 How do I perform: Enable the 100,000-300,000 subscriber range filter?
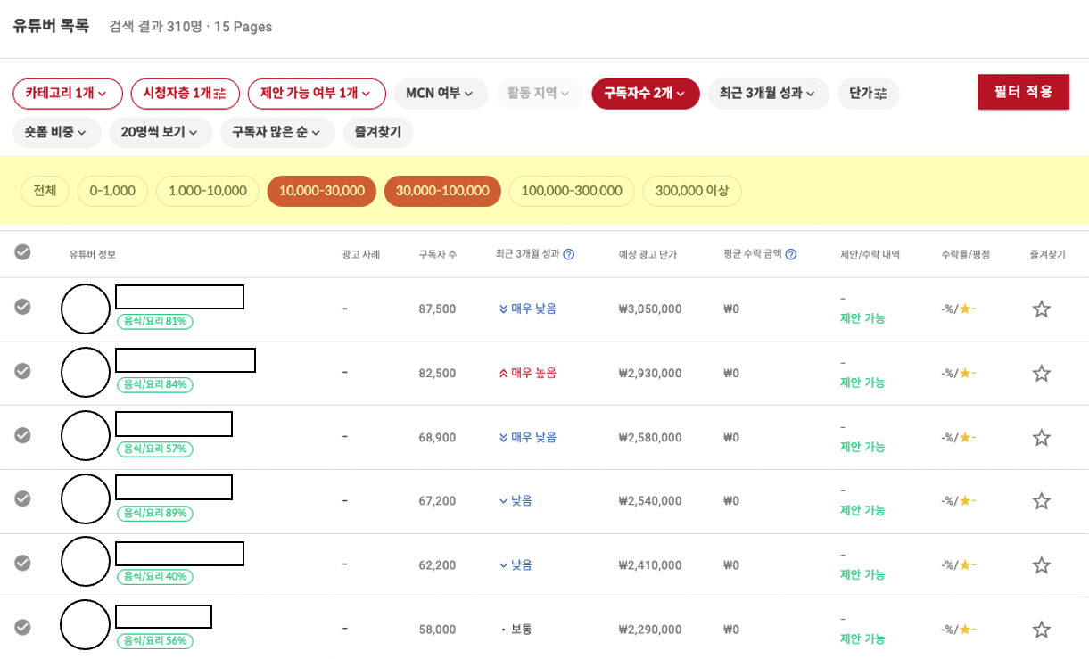point(571,190)
